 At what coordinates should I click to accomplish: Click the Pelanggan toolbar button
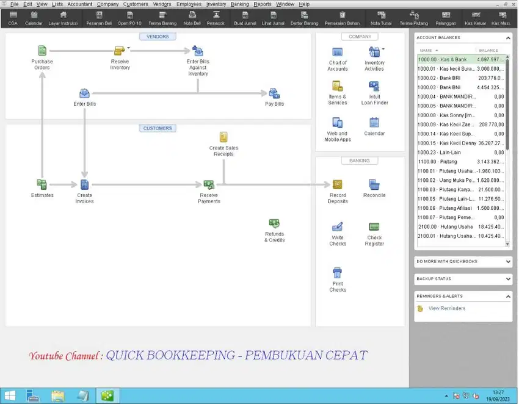pos(446,18)
